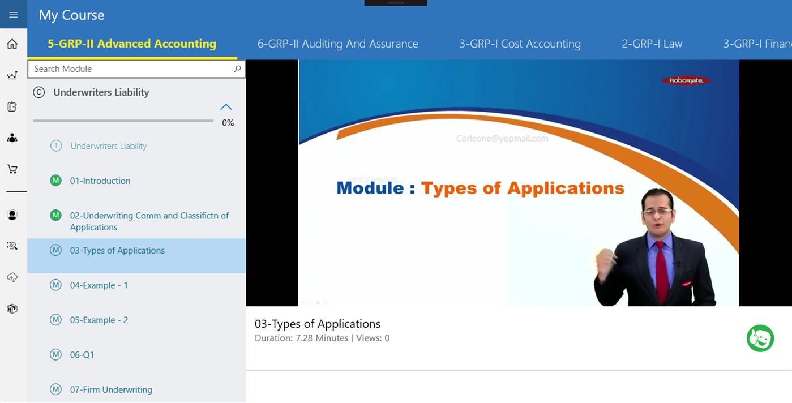Click the magnifier icon in Search Module
Screen dimensions: 792x403
pyautogui.click(x=237, y=68)
